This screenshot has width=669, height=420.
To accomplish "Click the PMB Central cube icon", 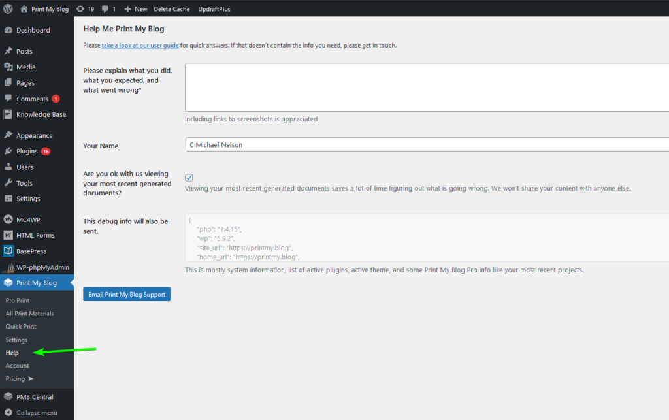I will click(8, 396).
